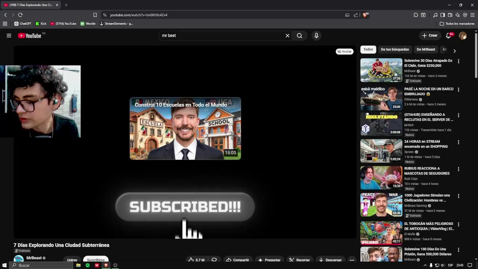The height and width of the screenshot is (269, 478).
Task: Open options for 24 Horas en Stream video
Action: 459,142
